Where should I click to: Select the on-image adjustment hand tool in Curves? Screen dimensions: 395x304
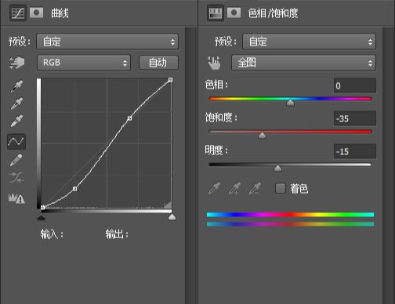(x=16, y=63)
